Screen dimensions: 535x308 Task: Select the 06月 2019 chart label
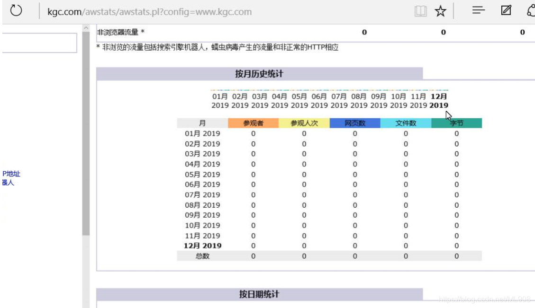coord(319,101)
